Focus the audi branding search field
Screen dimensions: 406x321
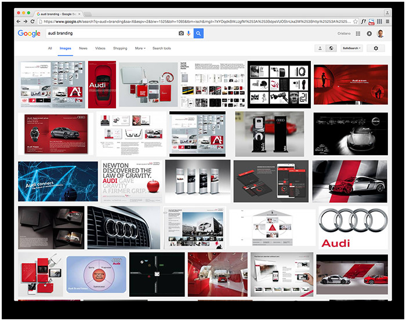(111, 33)
